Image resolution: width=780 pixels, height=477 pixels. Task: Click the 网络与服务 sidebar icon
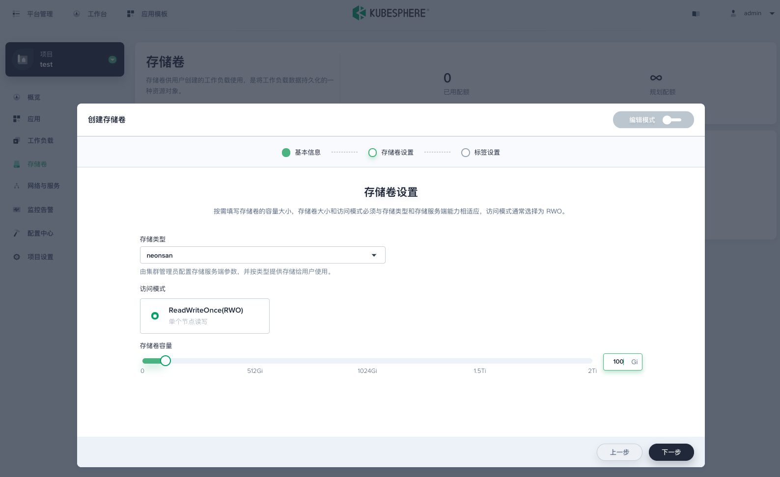17,186
